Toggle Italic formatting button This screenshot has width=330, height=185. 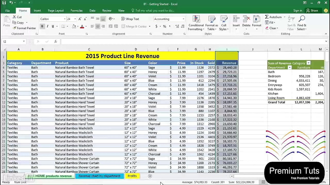click(x=47, y=26)
